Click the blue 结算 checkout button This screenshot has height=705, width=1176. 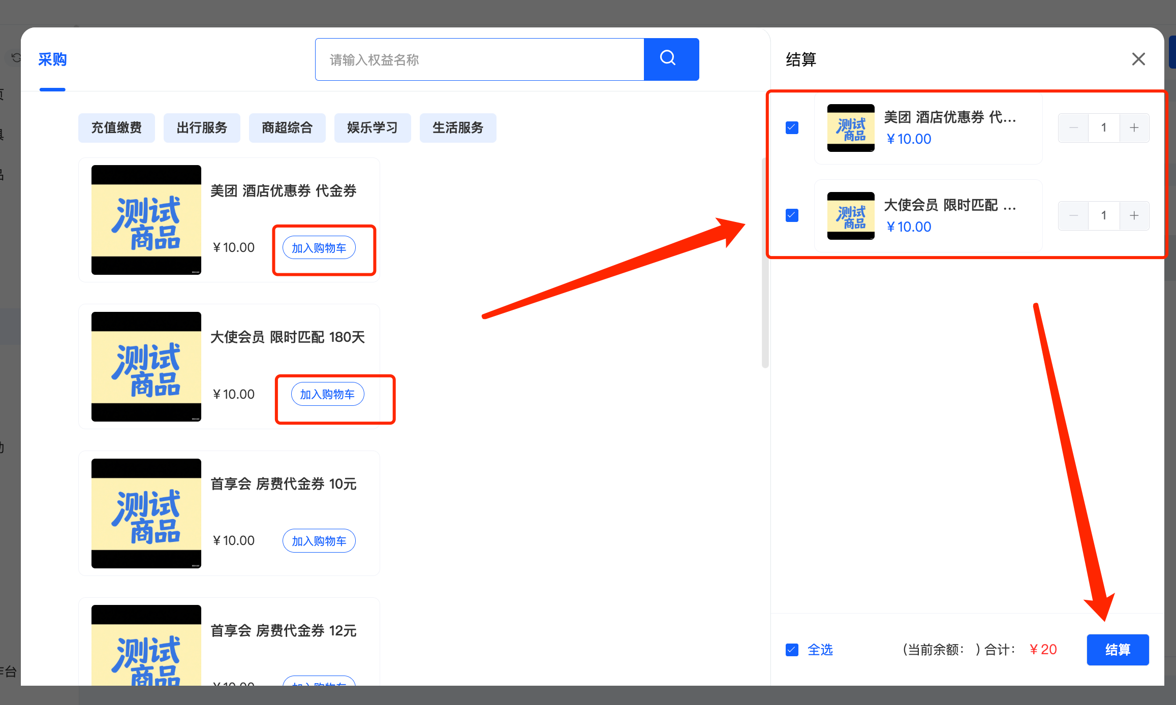1118,650
